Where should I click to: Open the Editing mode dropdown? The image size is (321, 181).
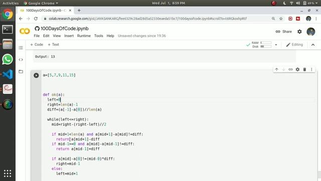[x=294, y=45]
